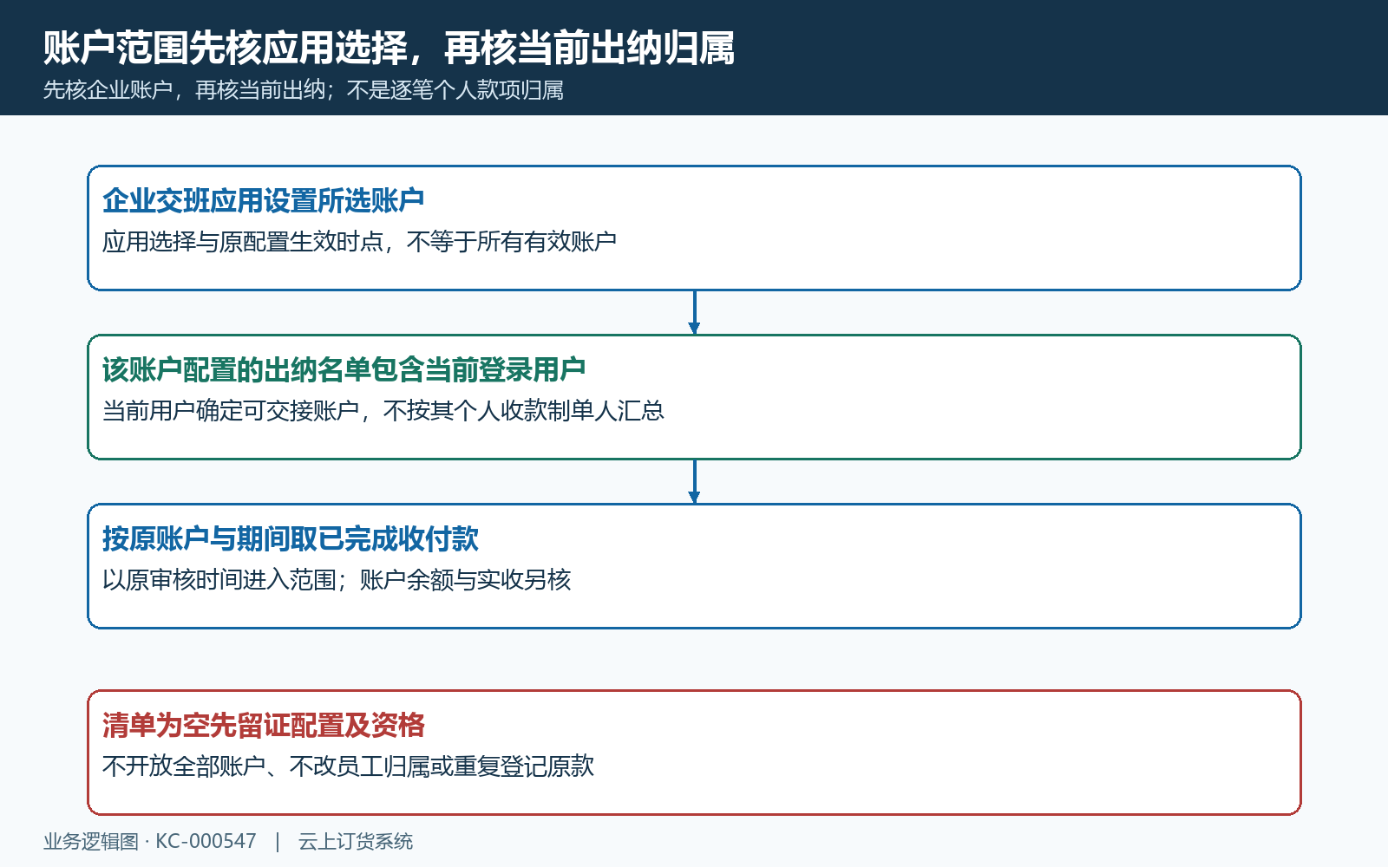The width and height of the screenshot is (1388, 867).
Task: Select the line 应用选择与原配置生效时点
Action: pyautogui.click(x=243, y=241)
